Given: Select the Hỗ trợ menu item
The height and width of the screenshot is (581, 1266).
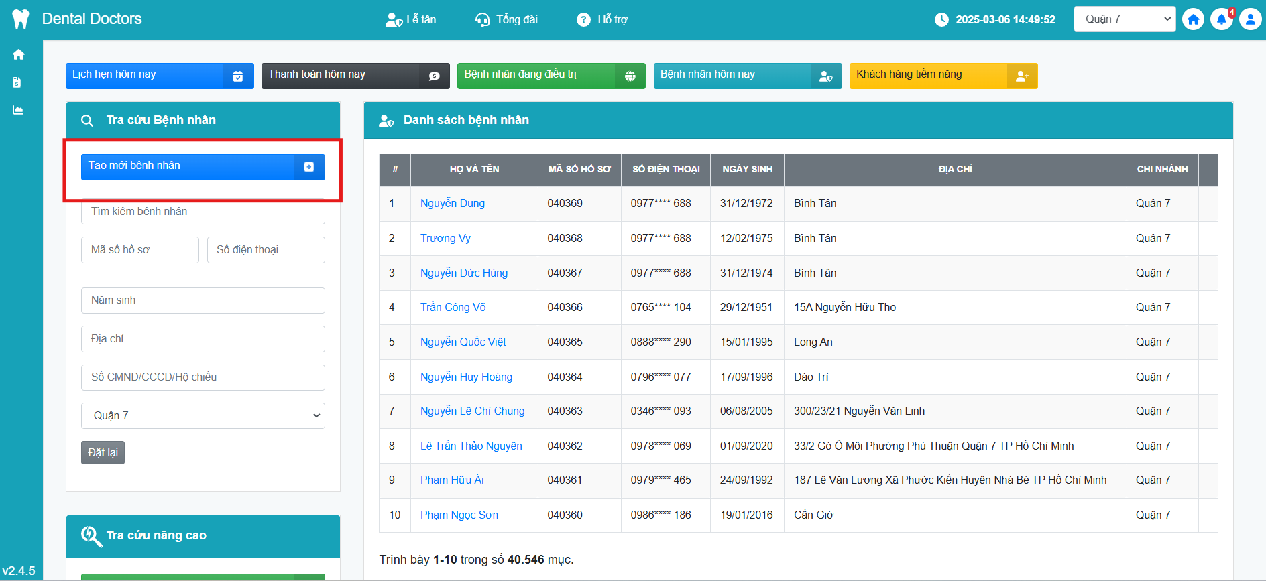Looking at the screenshot, I should (602, 20).
